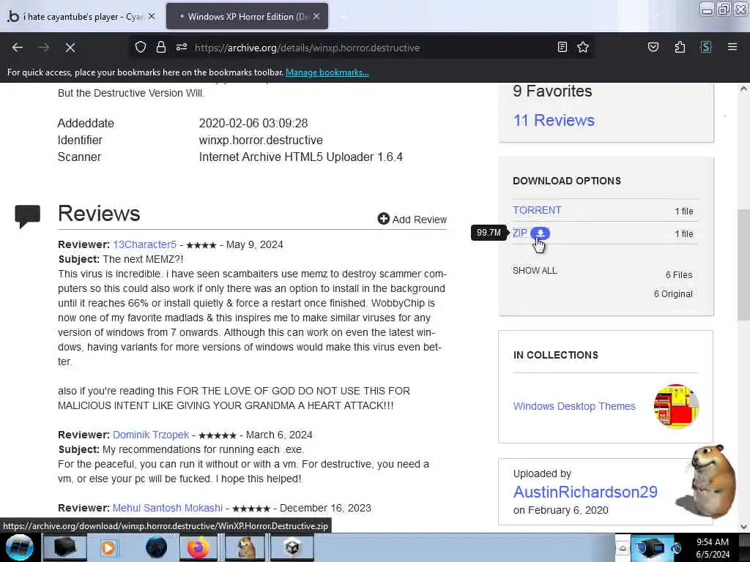
Task: Open the Extensions puzzle icon
Action: [680, 48]
